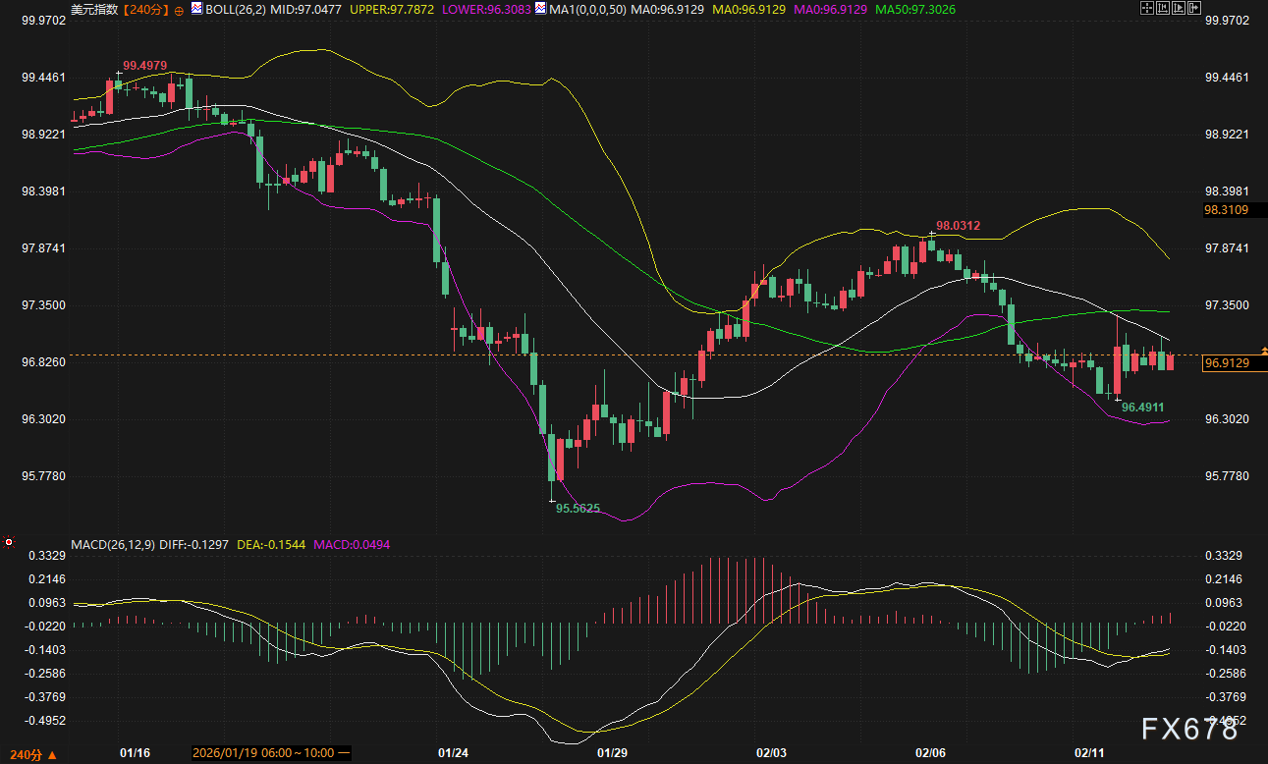This screenshot has height=764, width=1268.
Task: Click the red sun icon beside MACD panel
Action: (9, 542)
